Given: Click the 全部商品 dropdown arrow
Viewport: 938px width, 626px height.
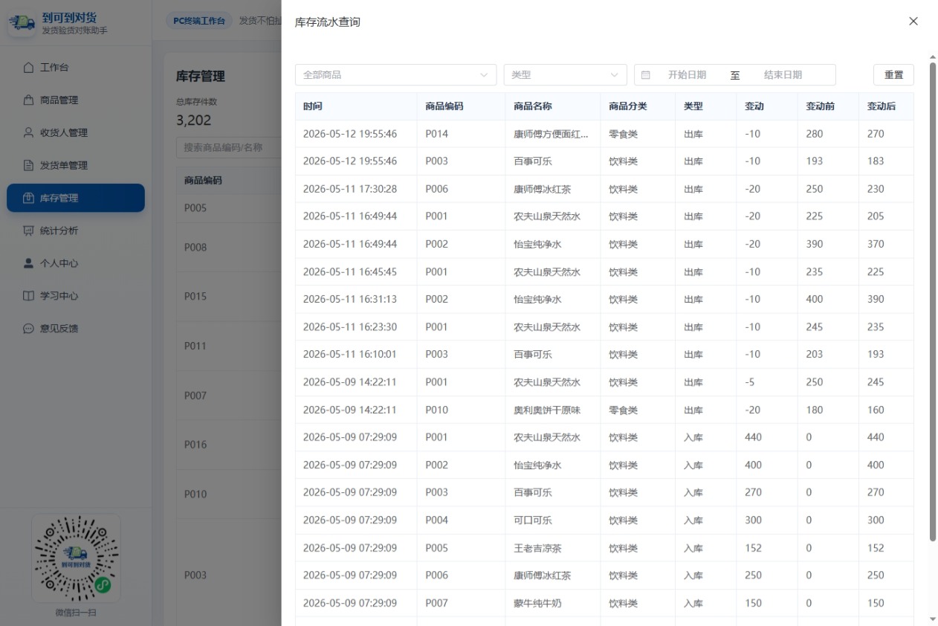Looking at the screenshot, I should pos(483,75).
